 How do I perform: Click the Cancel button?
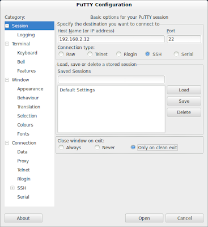click(x=185, y=218)
